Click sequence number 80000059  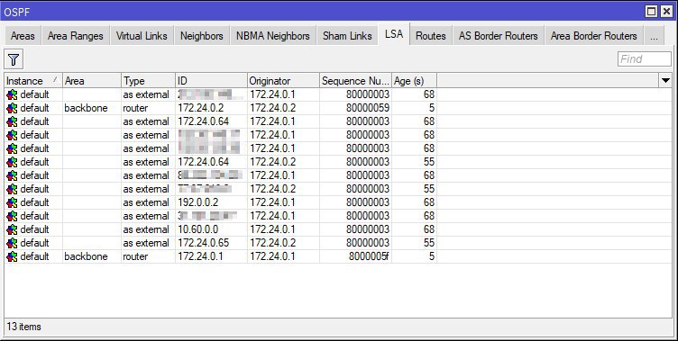368,108
